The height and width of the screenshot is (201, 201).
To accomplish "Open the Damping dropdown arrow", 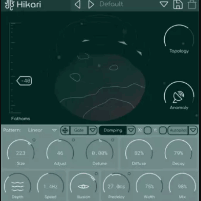I will [x=131, y=130].
